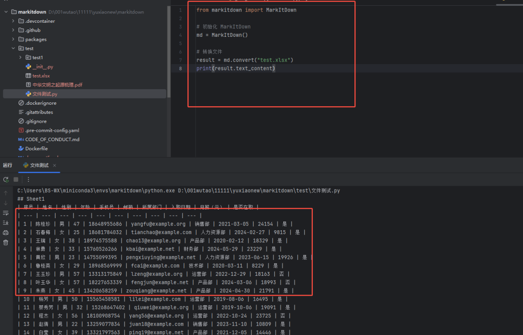
Task: Click the Docker icon beside Dockerfile
Action: click(x=21, y=149)
